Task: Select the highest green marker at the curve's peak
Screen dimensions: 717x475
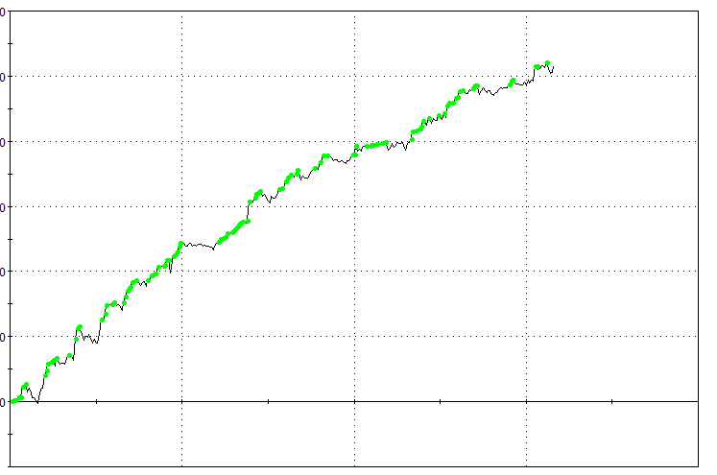Action: coord(547,63)
